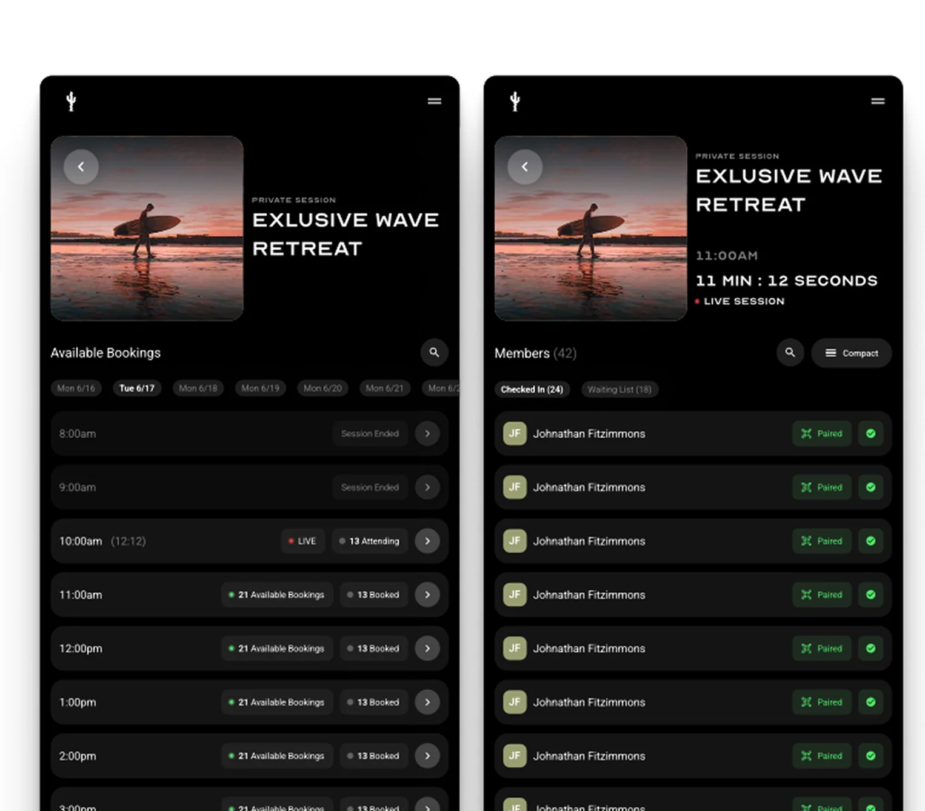Click the 13 Attending badge
The width and height of the screenshot is (925, 811).
pos(370,541)
